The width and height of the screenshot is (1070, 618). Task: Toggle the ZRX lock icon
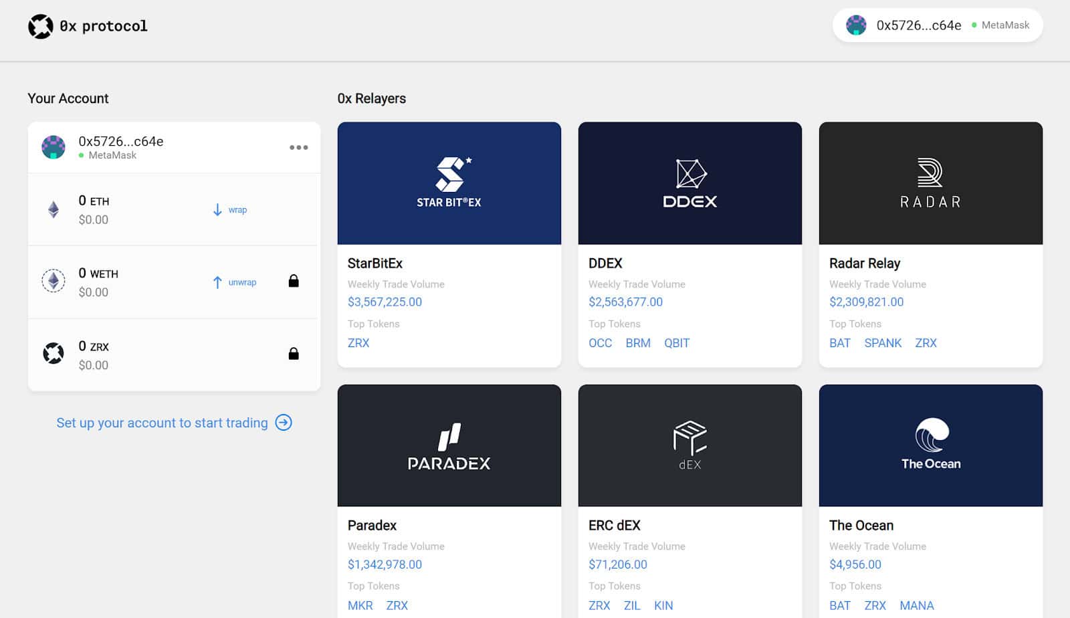point(294,354)
